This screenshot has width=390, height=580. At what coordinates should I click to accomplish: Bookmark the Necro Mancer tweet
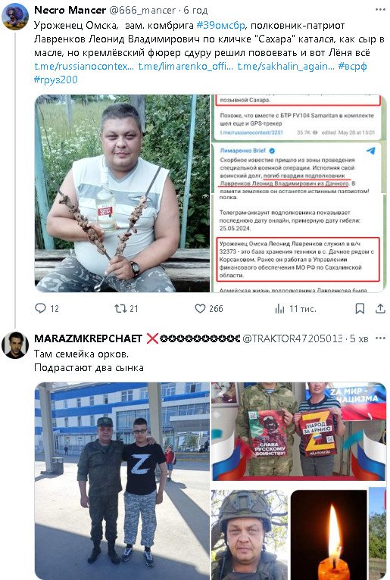(360, 308)
